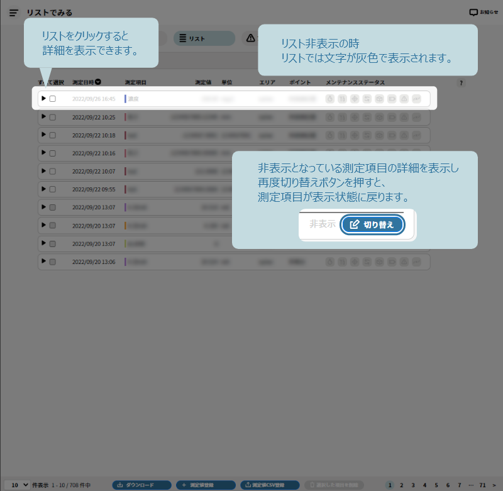The height and width of the screenshot is (491, 503).
Task: Go to next page with > arrow
Action: 494,485
